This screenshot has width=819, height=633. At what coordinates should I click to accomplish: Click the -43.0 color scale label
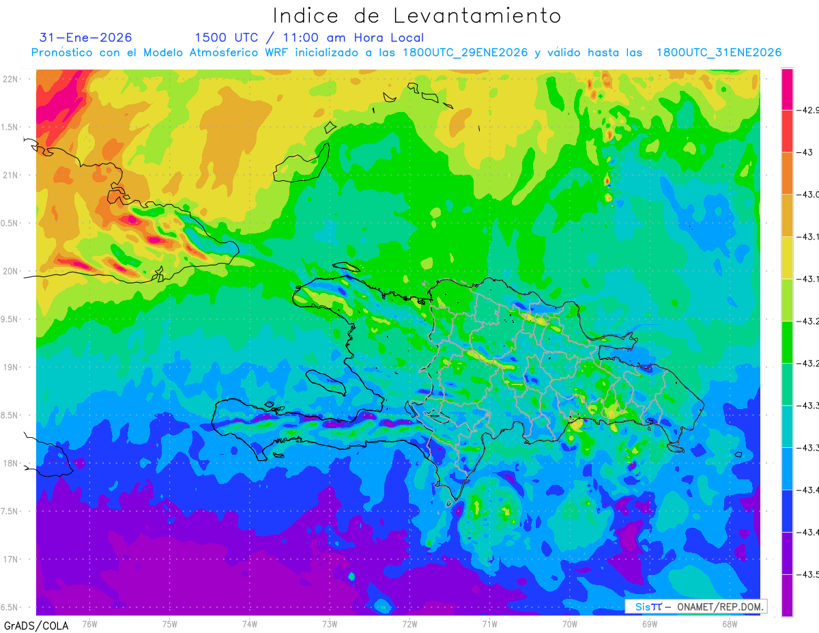click(809, 195)
